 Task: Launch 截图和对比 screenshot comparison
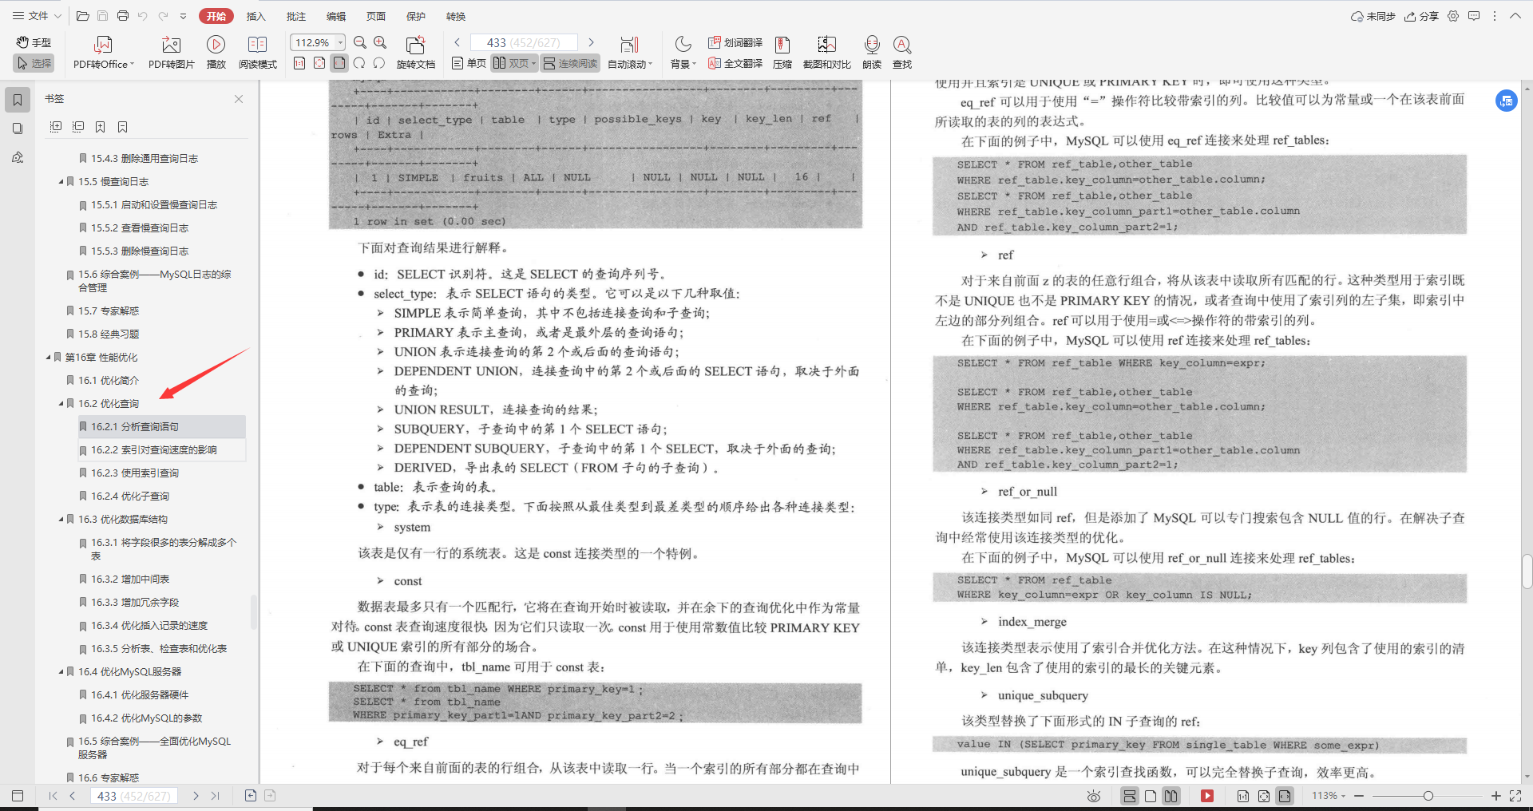[826, 50]
